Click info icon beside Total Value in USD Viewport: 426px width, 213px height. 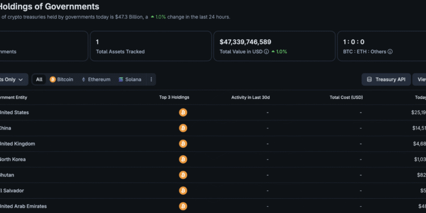point(266,52)
